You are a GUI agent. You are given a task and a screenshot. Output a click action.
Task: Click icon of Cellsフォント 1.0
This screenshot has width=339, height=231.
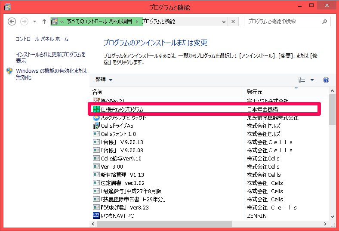tap(96, 134)
